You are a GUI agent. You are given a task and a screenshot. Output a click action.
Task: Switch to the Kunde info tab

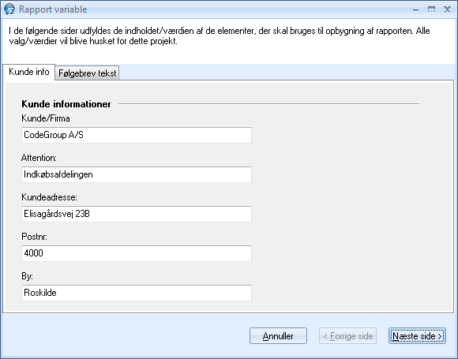pos(29,72)
